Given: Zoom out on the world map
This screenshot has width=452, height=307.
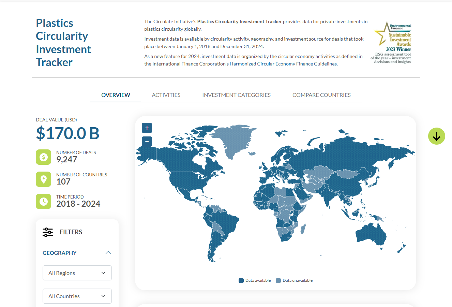Looking at the screenshot, I should (147, 142).
